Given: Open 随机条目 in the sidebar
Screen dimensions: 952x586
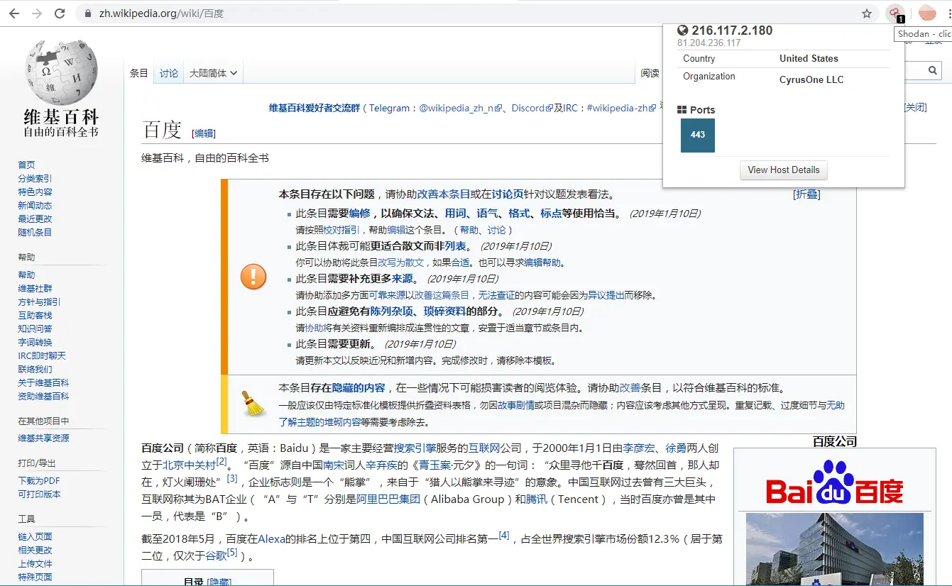Looking at the screenshot, I should coord(35,232).
